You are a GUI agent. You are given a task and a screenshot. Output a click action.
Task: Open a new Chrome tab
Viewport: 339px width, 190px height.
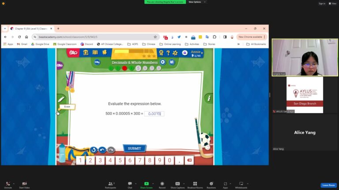coord(58,29)
